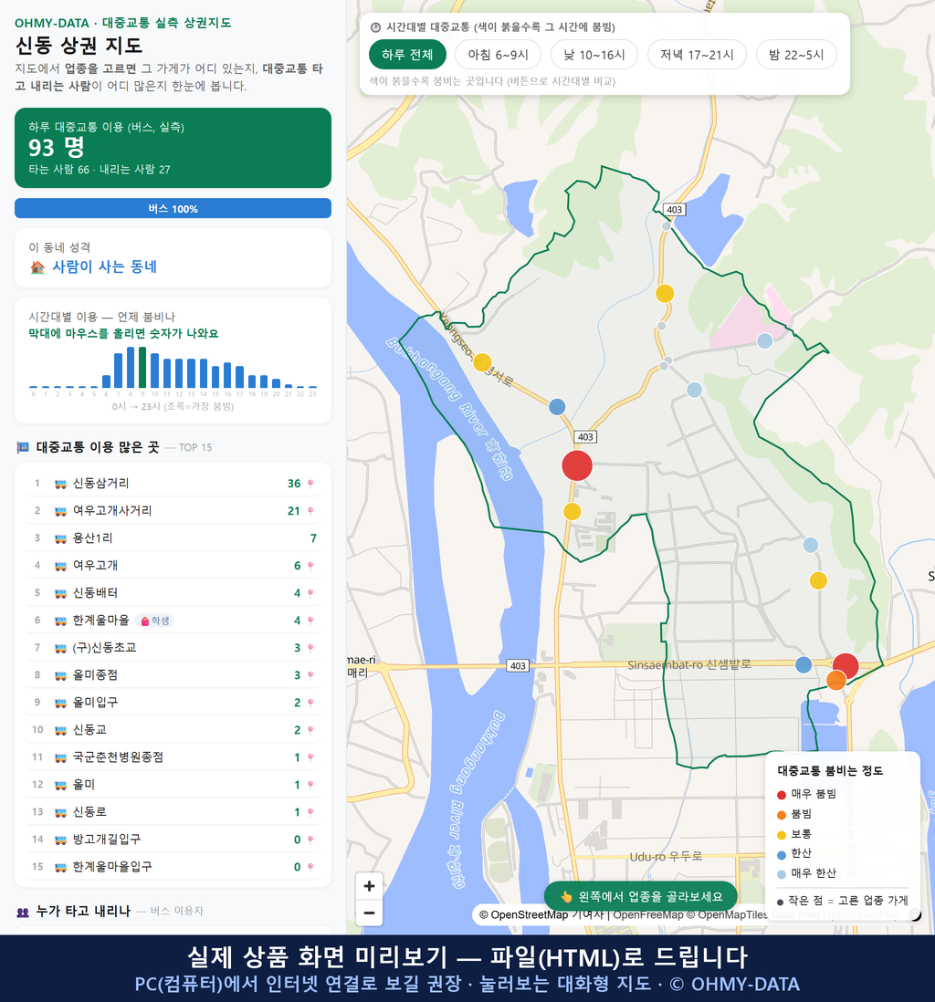This screenshot has width=935, height=1002.
Task: Click the pin icon next to 신동배터
Action: [x=310, y=594]
